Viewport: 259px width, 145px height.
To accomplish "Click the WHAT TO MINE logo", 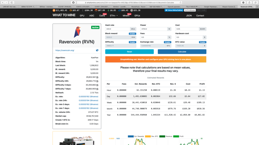I will 64,15.
